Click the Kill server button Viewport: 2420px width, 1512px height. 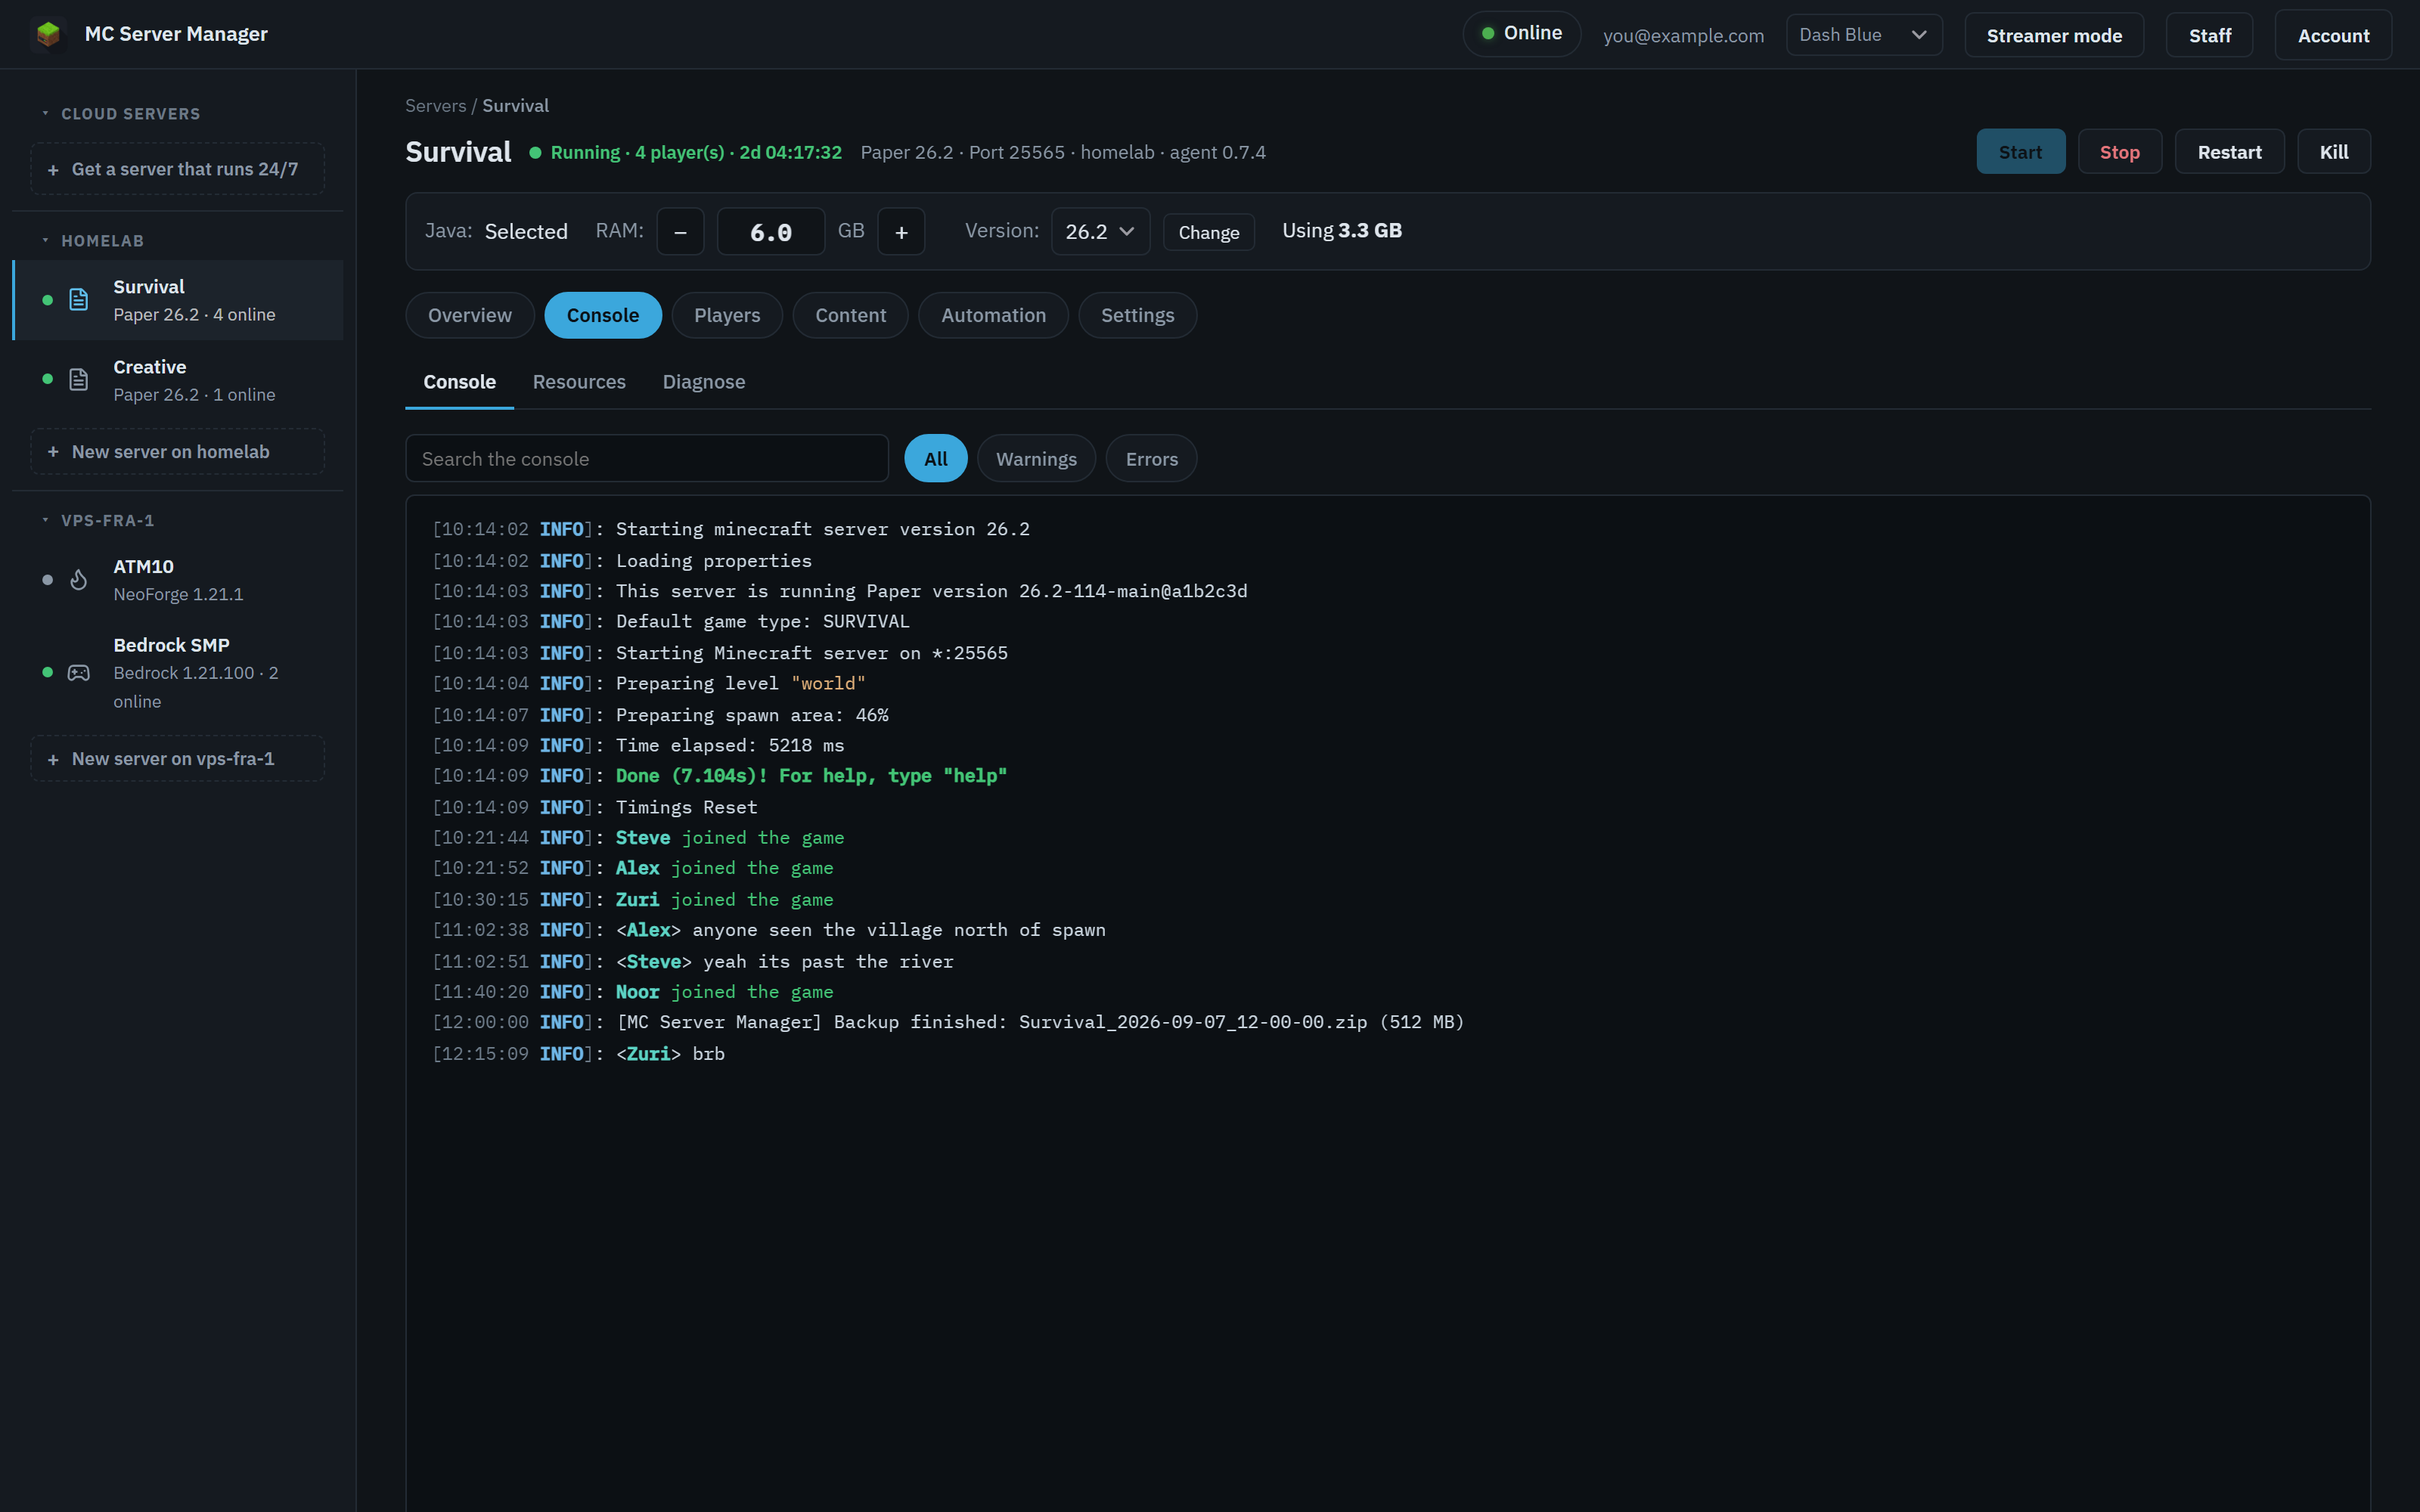coord(2333,152)
